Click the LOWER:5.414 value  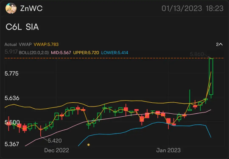(114, 52)
